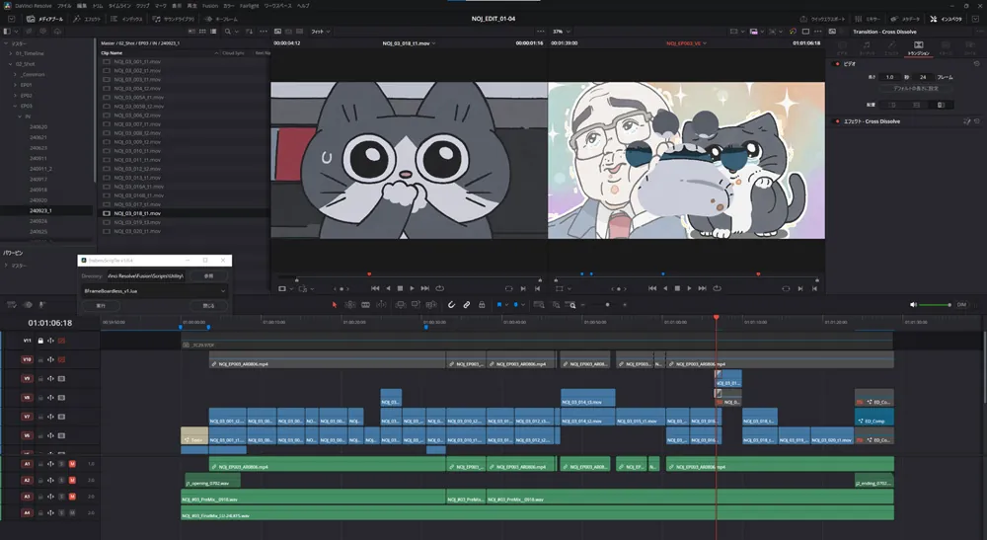Toggle auto track selector on V7
Viewport: 987px width, 540px height.
50,417
